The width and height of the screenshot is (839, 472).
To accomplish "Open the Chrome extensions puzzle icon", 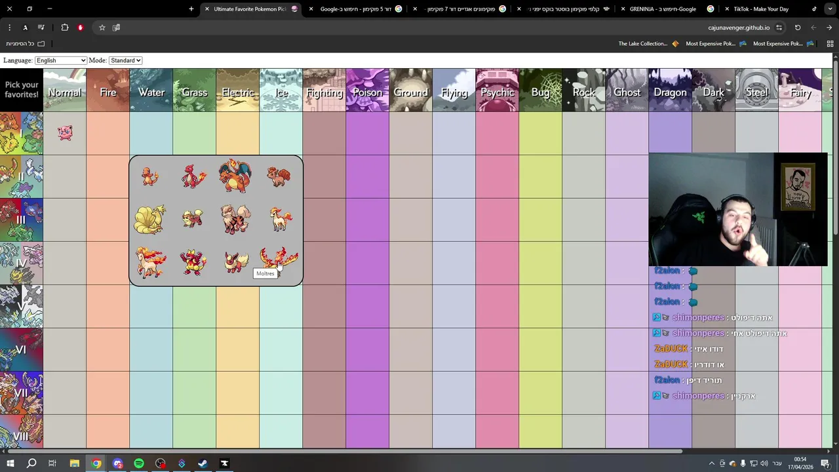I will [65, 28].
